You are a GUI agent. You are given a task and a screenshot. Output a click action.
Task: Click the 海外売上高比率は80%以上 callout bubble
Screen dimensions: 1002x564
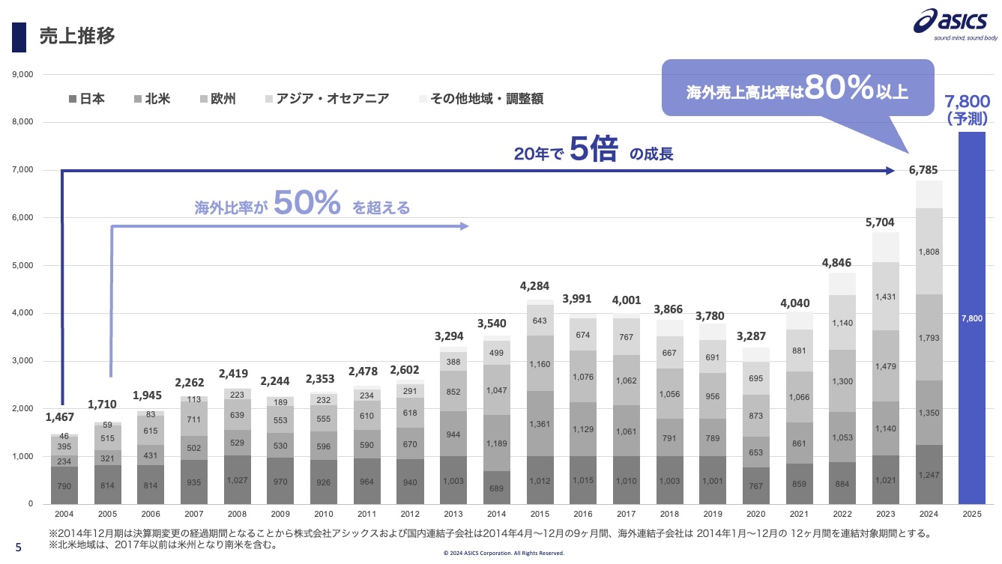(x=797, y=88)
